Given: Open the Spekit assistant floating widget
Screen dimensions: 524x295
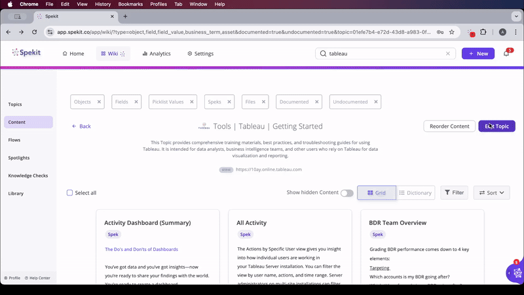Looking at the screenshot, I should click(517, 273).
